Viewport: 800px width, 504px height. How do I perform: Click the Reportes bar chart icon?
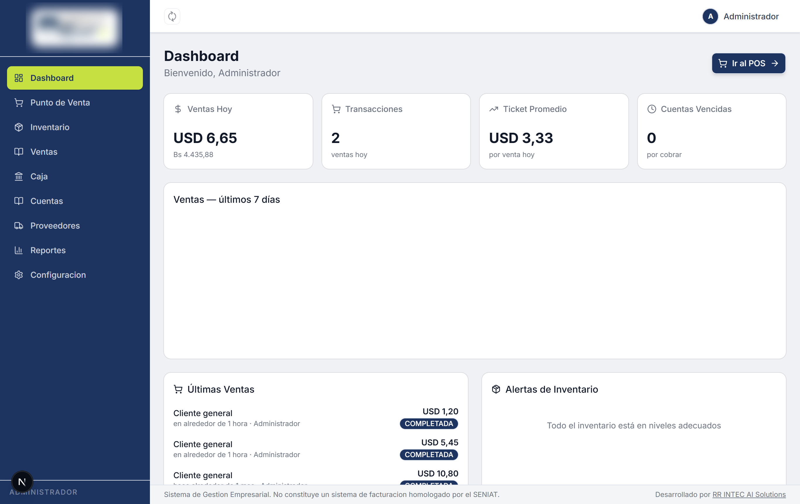[x=19, y=250]
